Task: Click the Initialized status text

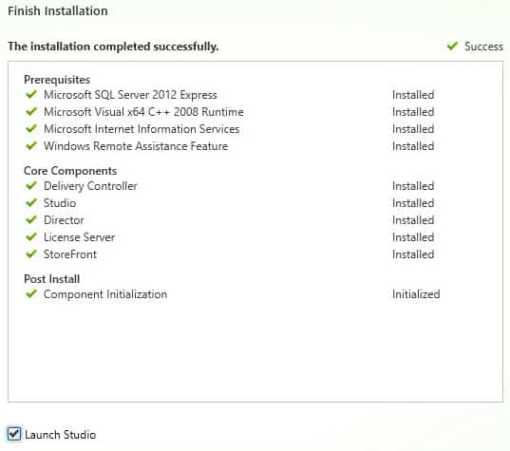Action: tap(416, 294)
